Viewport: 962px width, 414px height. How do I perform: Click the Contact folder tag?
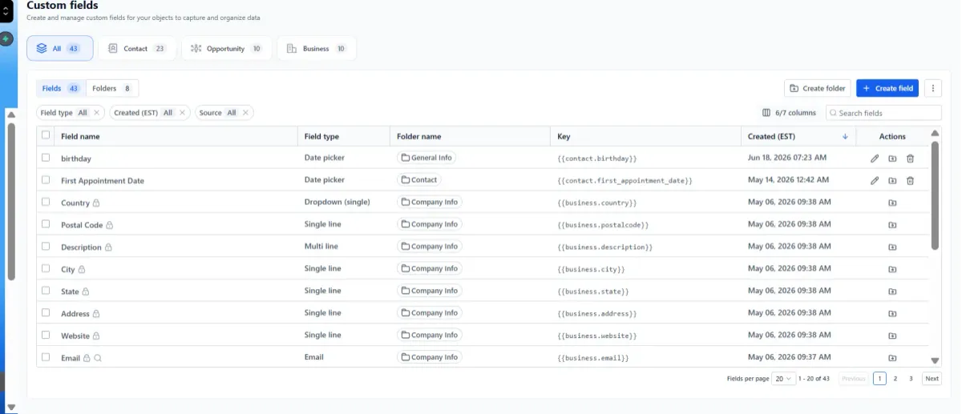tap(419, 180)
